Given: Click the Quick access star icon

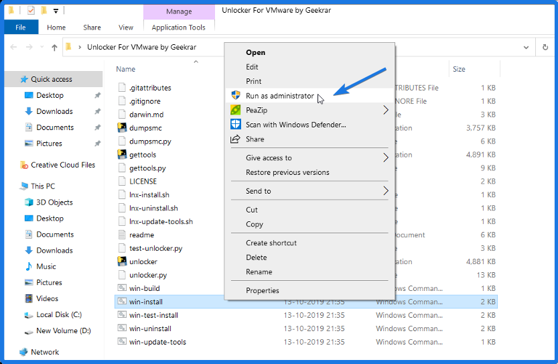Looking at the screenshot, I should [x=24, y=79].
